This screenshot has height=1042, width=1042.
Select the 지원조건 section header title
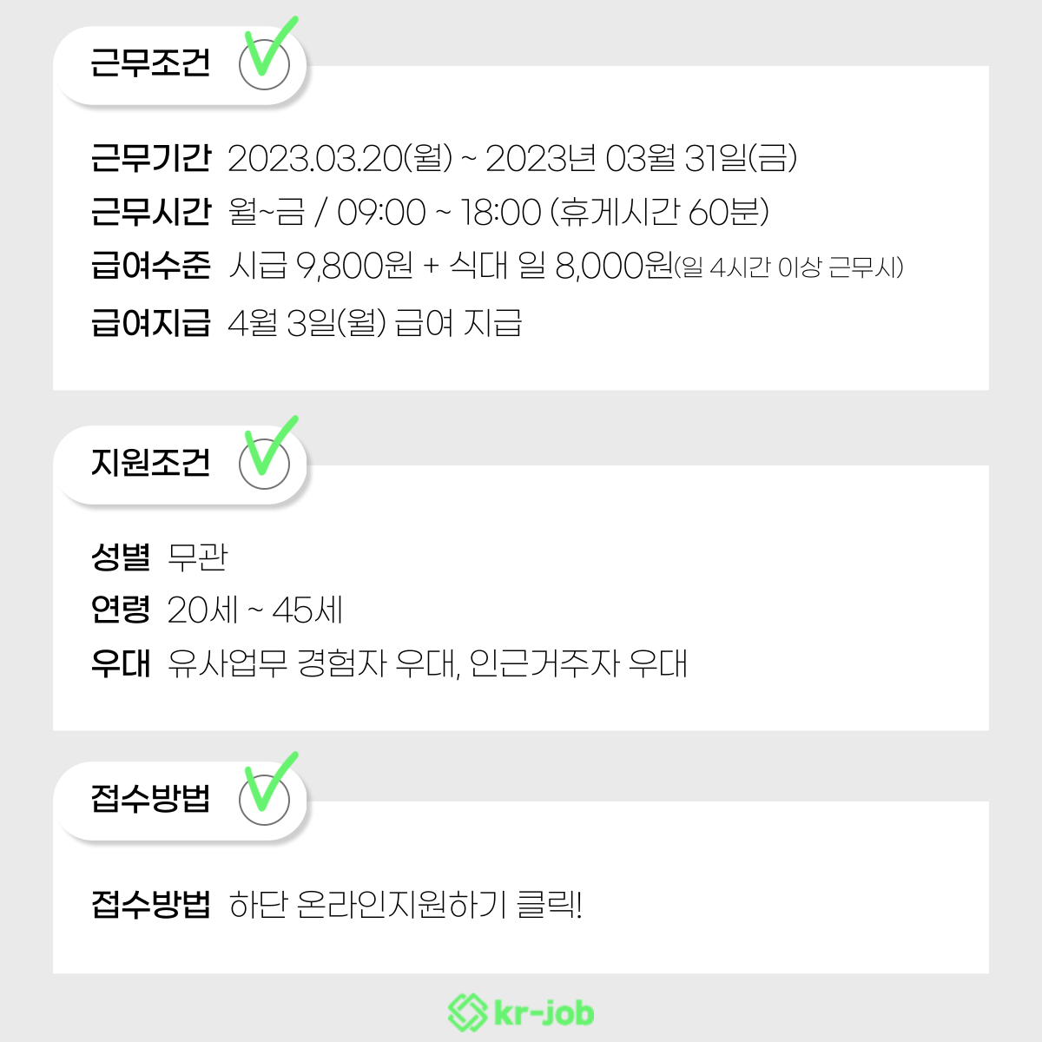[150, 463]
